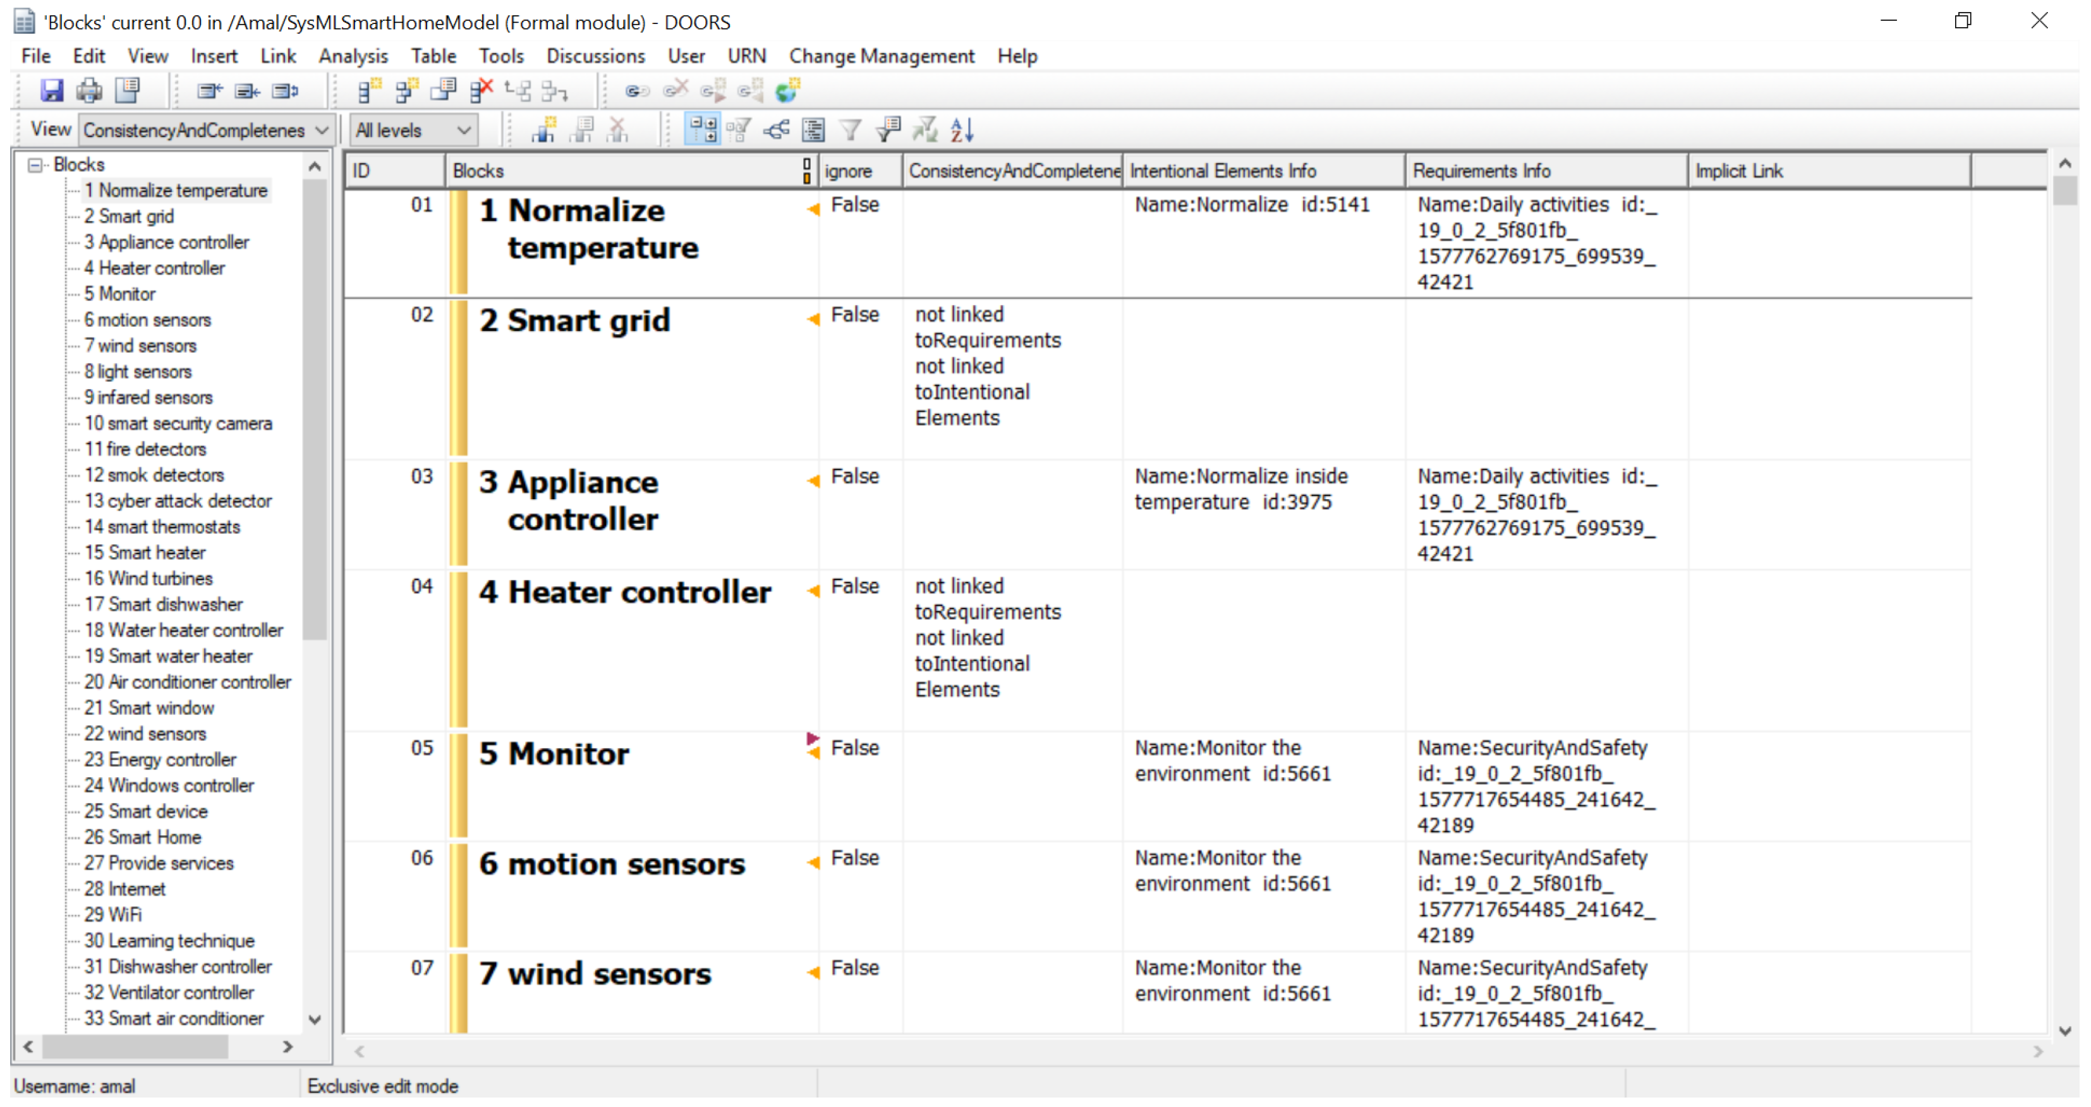This screenshot has width=2091, height=1107.
Task: Toggle A-Z sorting on or off
Action: pos(962,130)
